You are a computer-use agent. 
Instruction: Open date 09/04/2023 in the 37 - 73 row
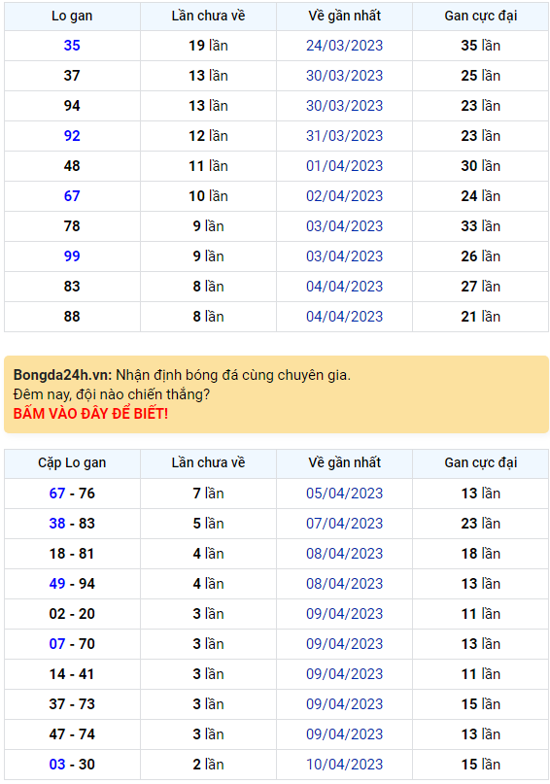coord(345,704)
